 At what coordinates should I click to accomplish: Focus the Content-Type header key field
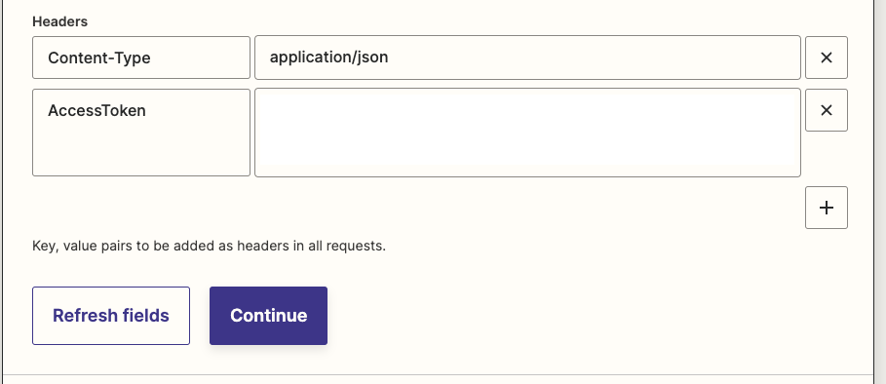click(141, 58)
